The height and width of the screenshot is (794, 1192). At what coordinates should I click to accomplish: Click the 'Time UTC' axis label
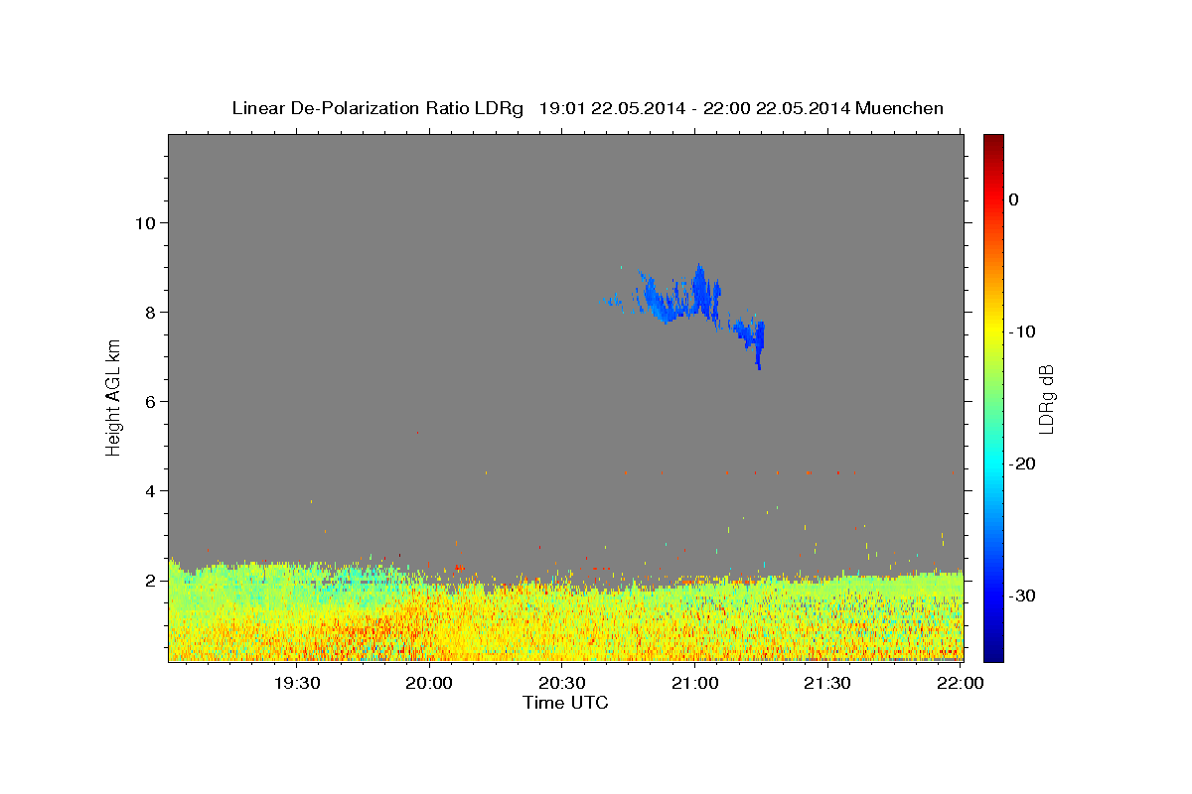click(x=565, y=703)
